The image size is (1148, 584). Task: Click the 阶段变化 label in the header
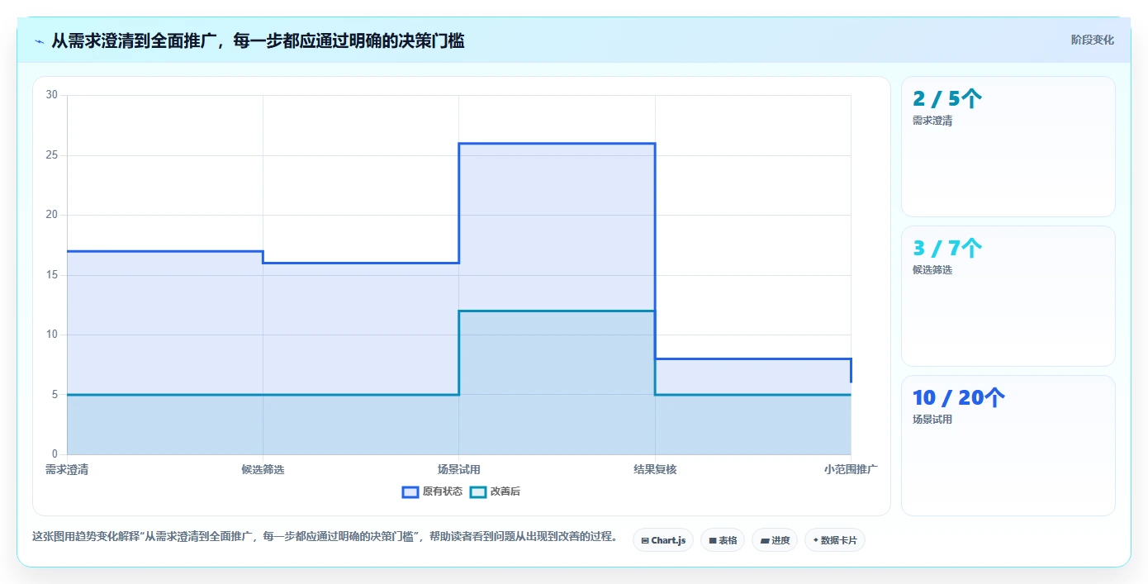pyautogui.click(x=1093, y=40)
